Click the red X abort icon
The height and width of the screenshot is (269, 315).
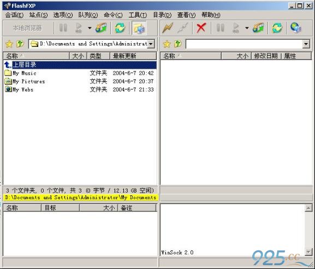[x=201, y=28]
